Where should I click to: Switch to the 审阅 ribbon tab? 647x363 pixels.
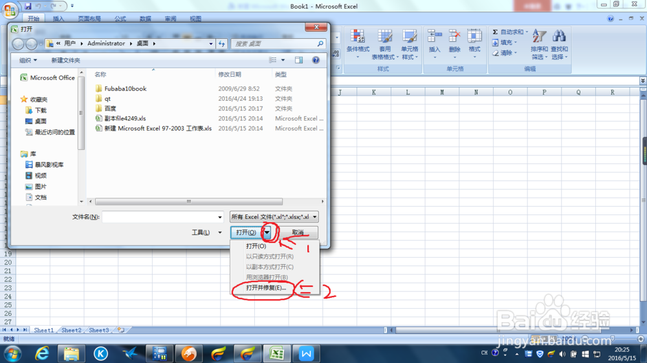tap(170, 19)
